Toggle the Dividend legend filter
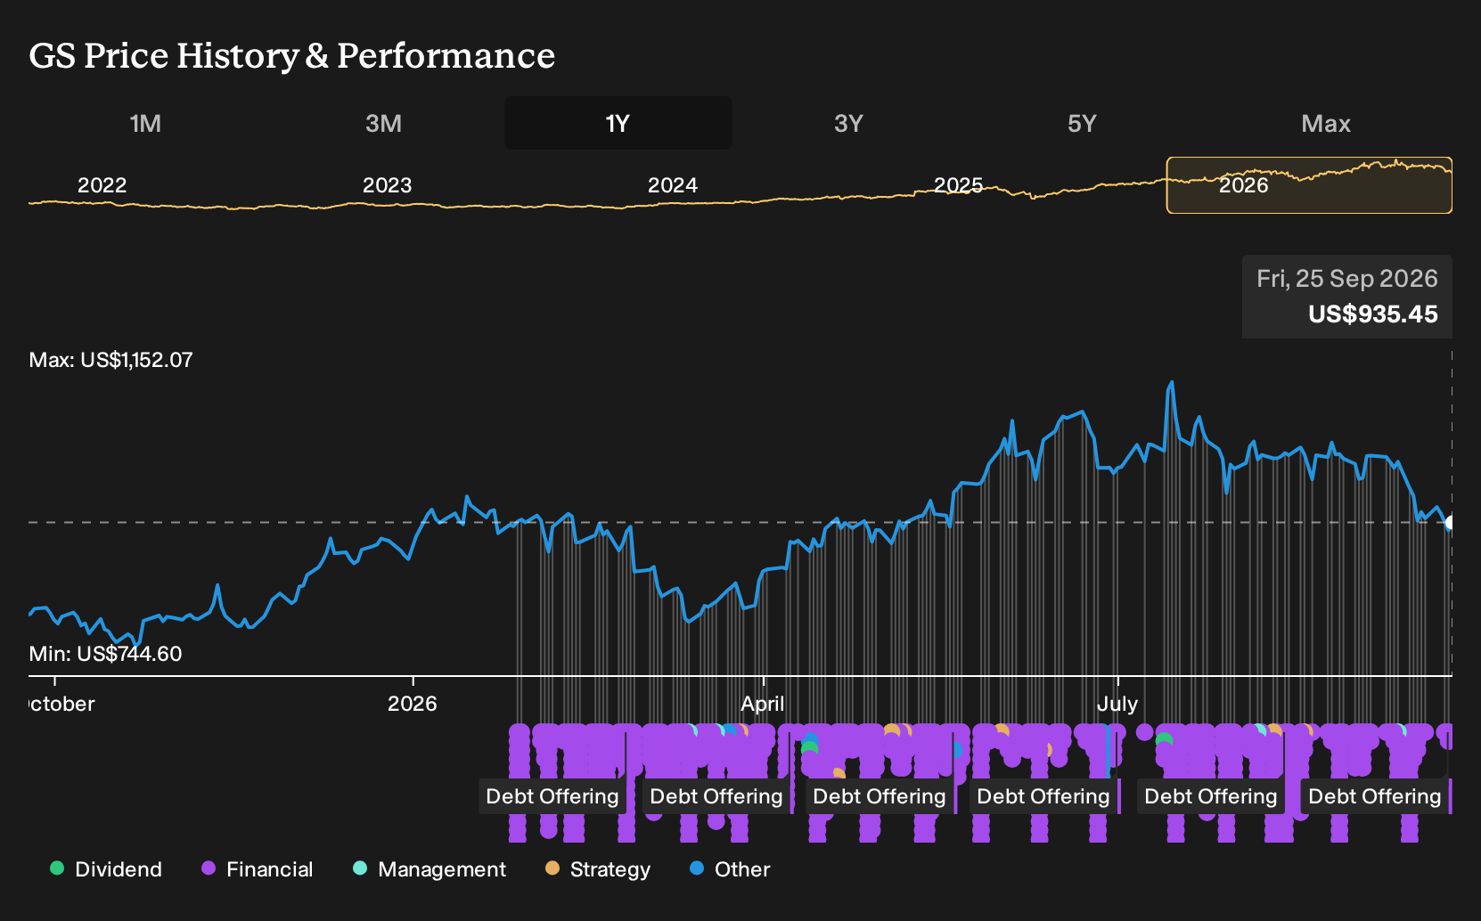Viewport: 1481px width, 921px height. 106,869
